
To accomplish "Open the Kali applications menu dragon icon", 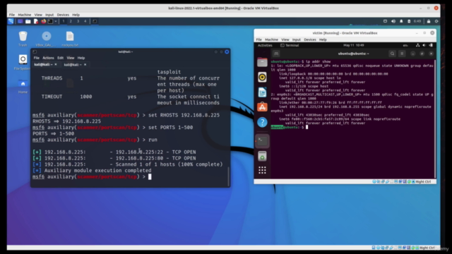I will (11, 21).
